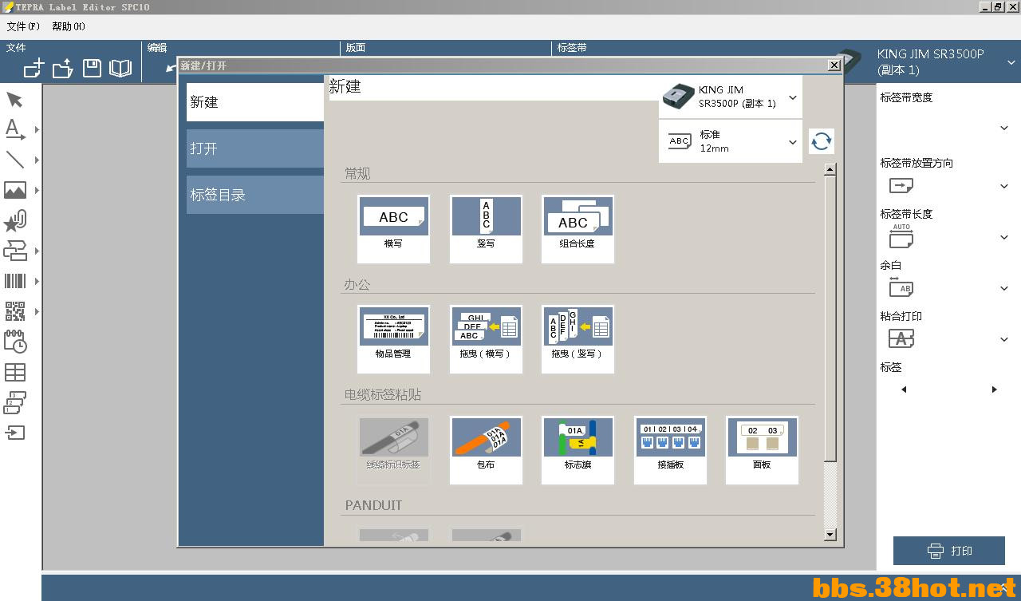Expand the main printer selector at top right

(x=1011, y=61)
